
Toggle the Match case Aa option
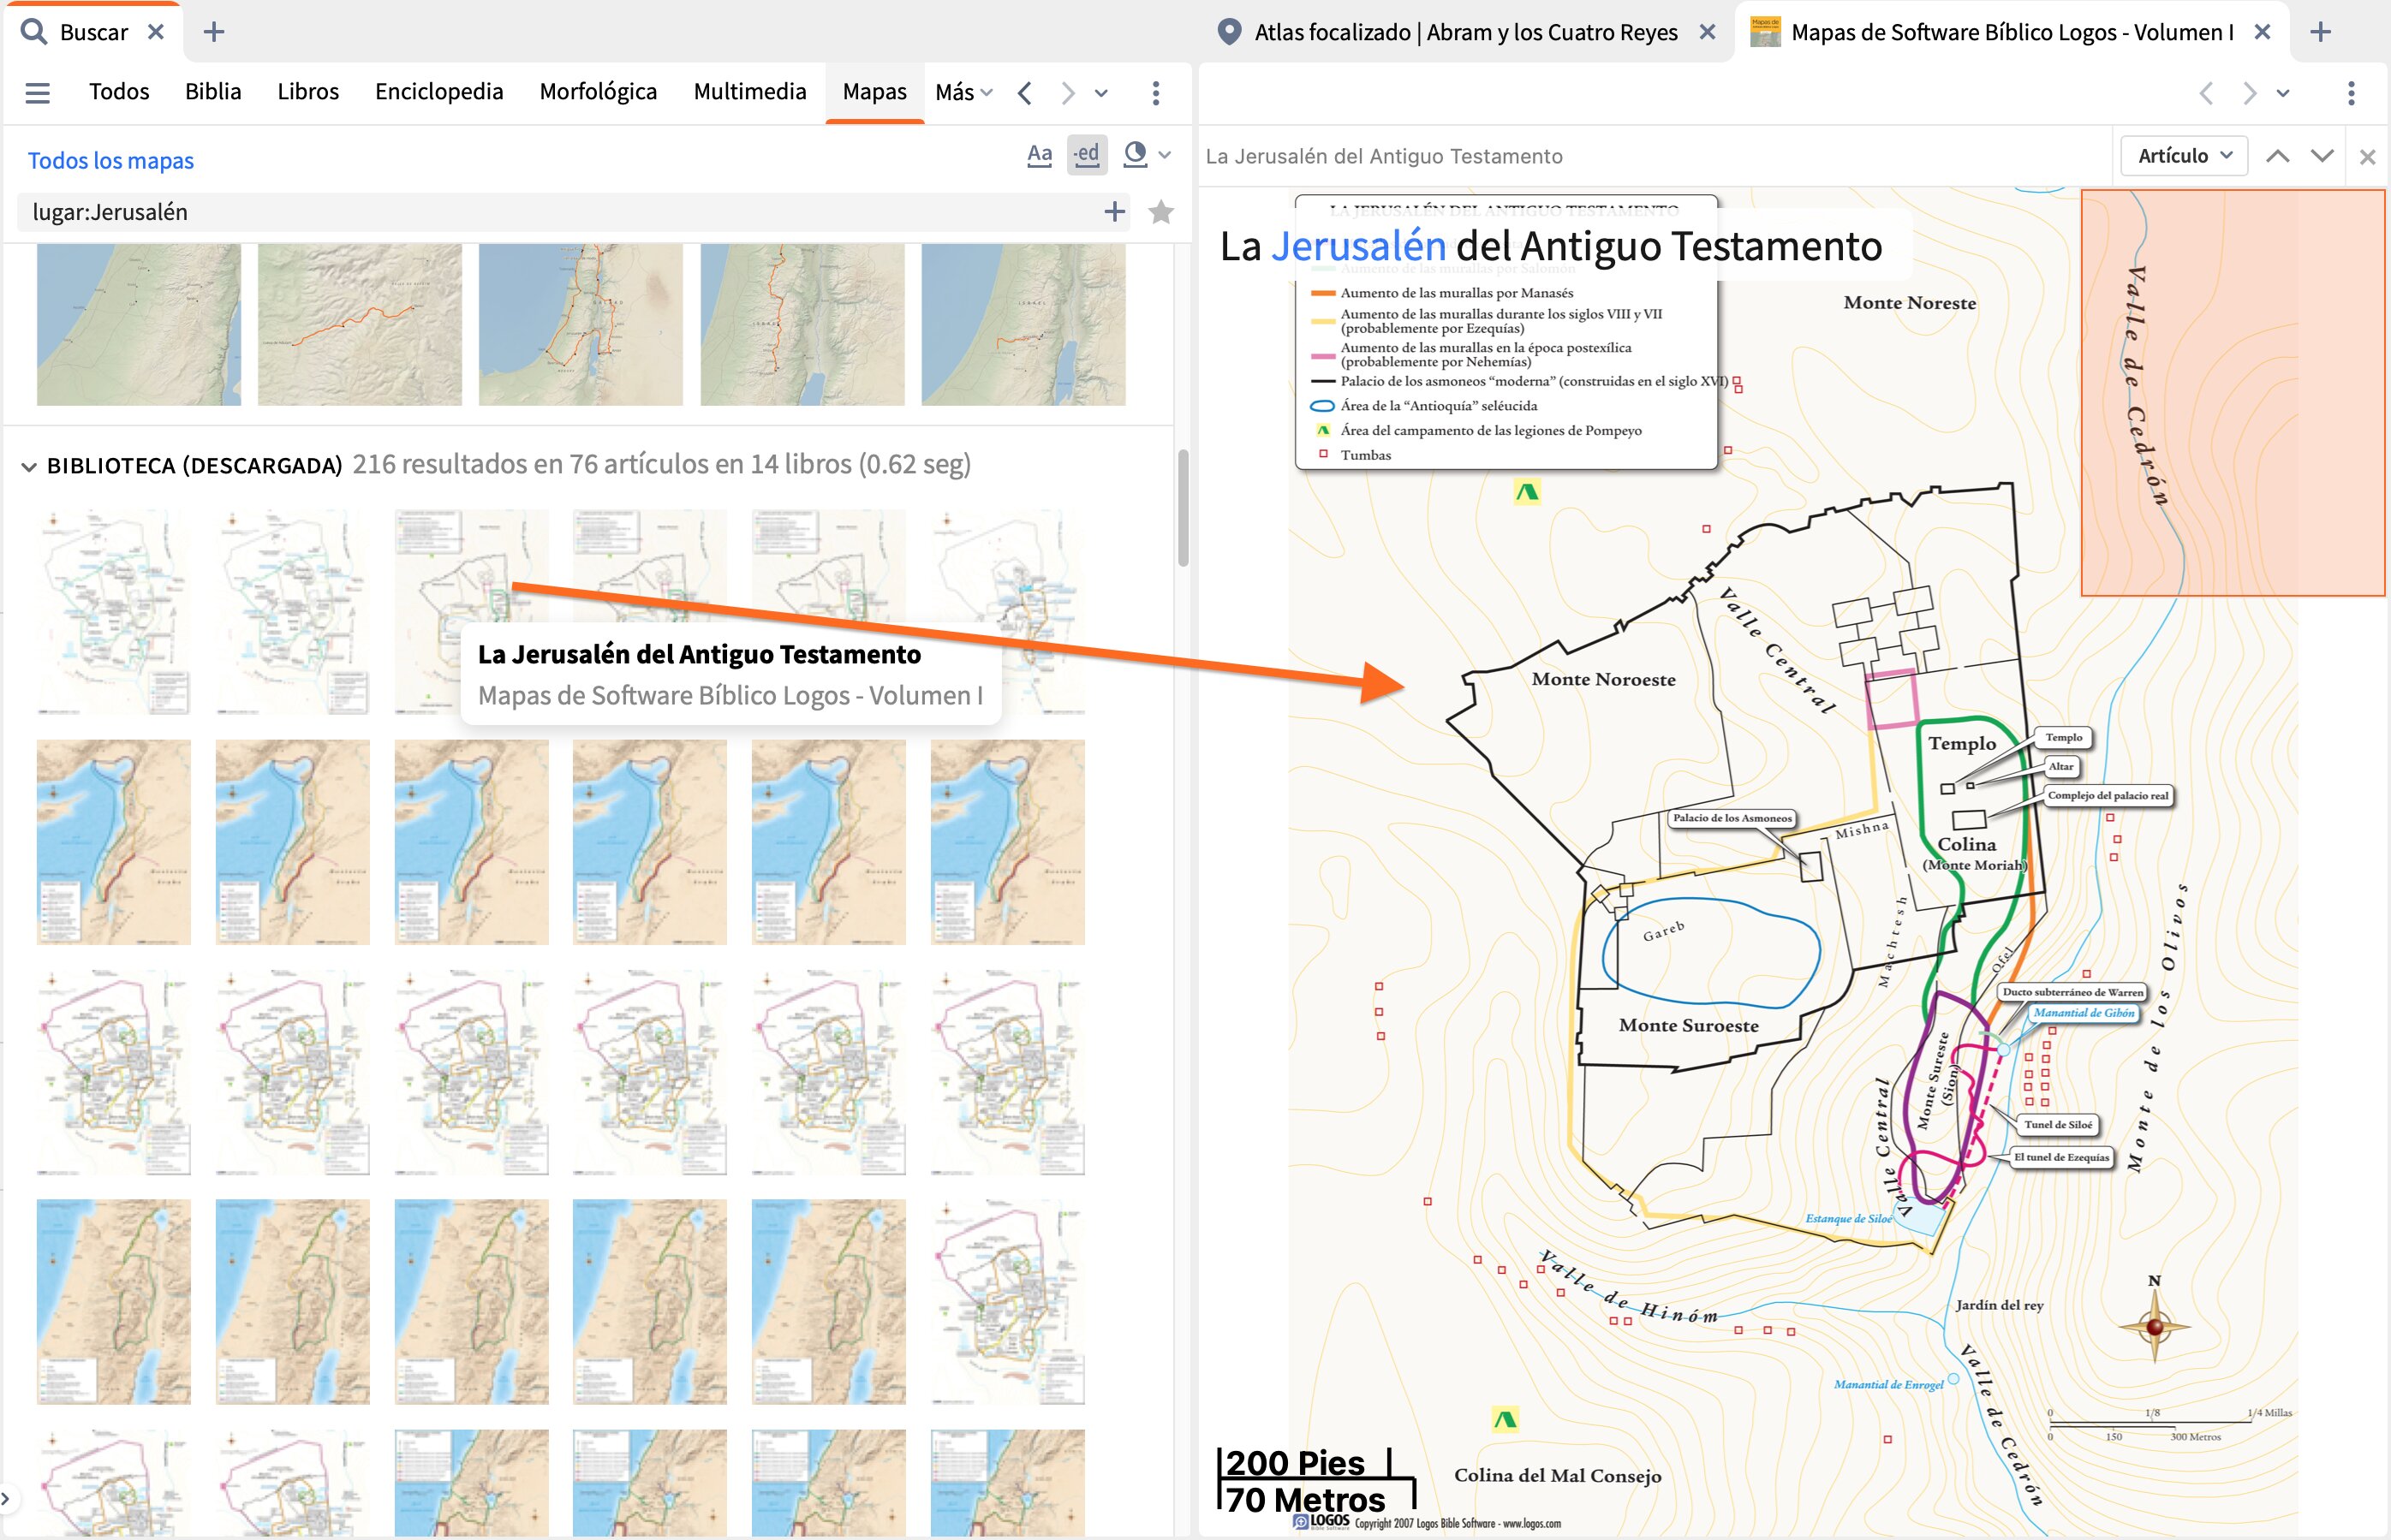(1040, 155)
